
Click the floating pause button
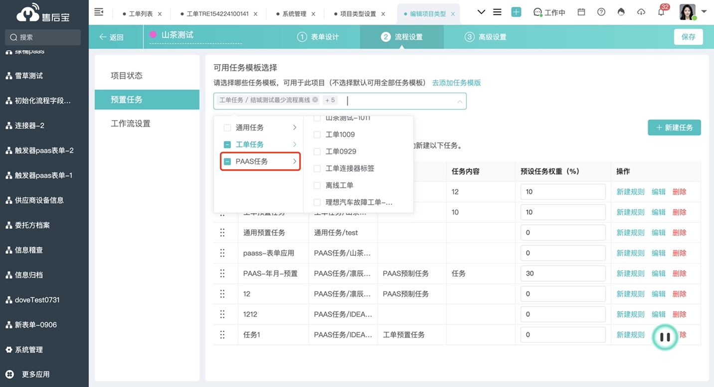pos(665,337)
